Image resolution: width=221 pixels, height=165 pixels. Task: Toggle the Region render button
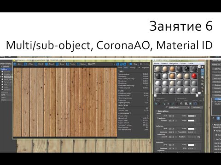point(81,64)
